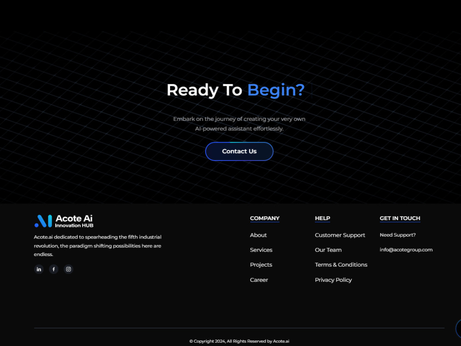Open the About link
461x346 pixels.
pos(259,235)
